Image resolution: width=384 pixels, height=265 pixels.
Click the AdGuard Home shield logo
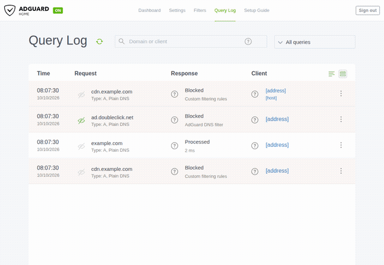(x=10, y=10)
